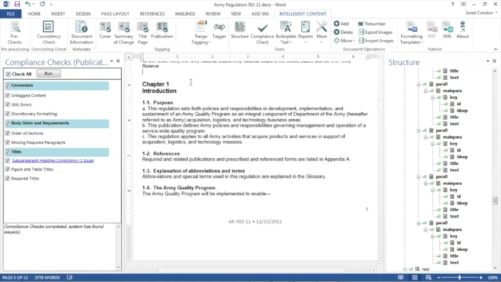
Task: Switch to Read Mode view in status bar
Action: (400, 277)
